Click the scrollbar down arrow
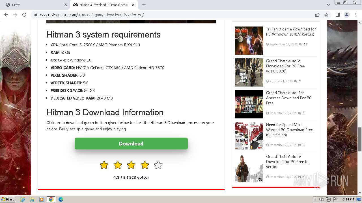 (x=359, y=193)
